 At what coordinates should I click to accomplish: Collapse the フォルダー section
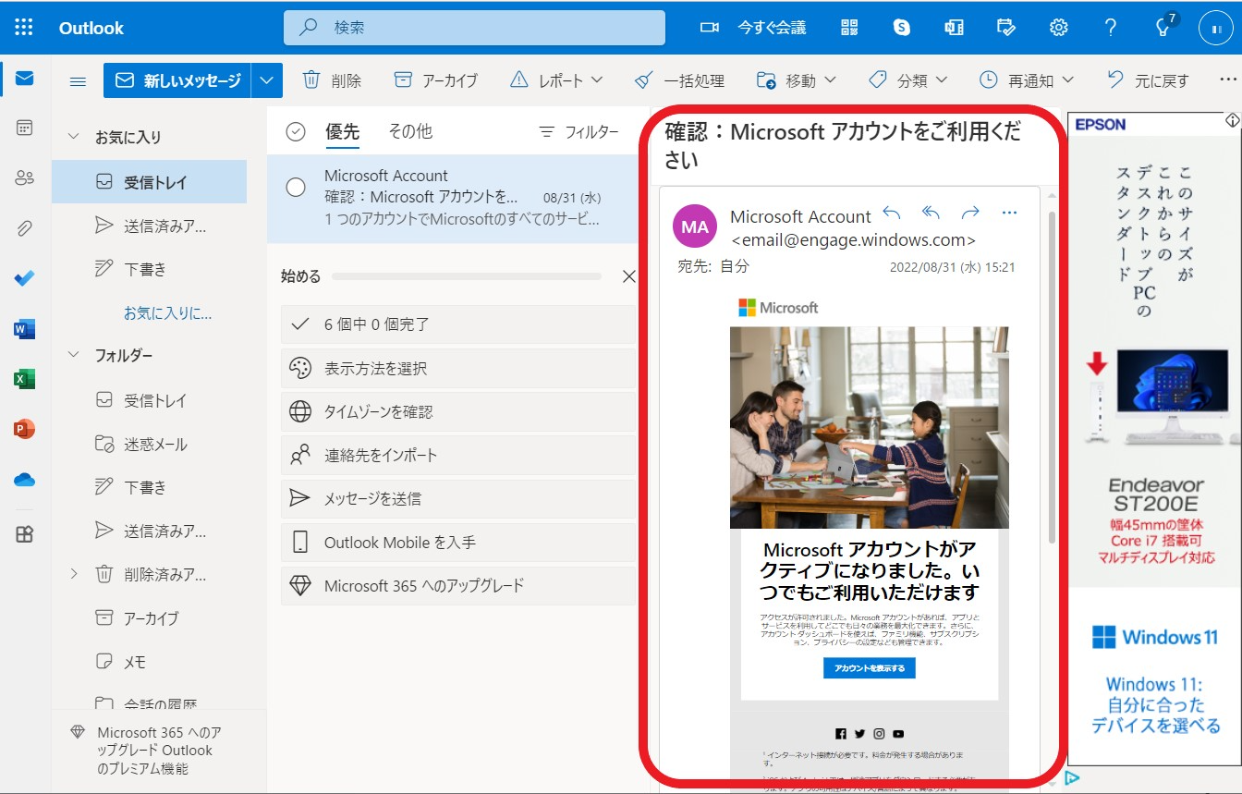click(x=73, y=355)
